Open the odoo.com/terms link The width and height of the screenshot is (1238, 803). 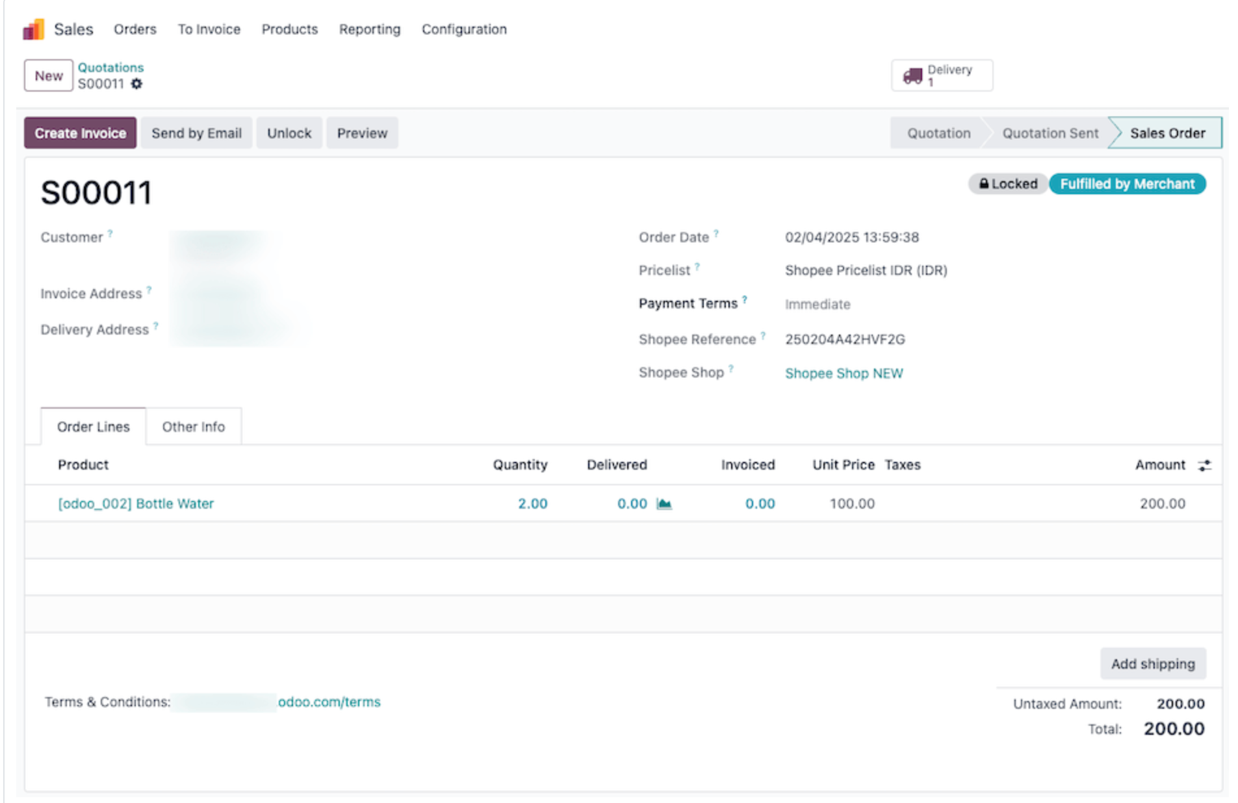tap(329, 702)
